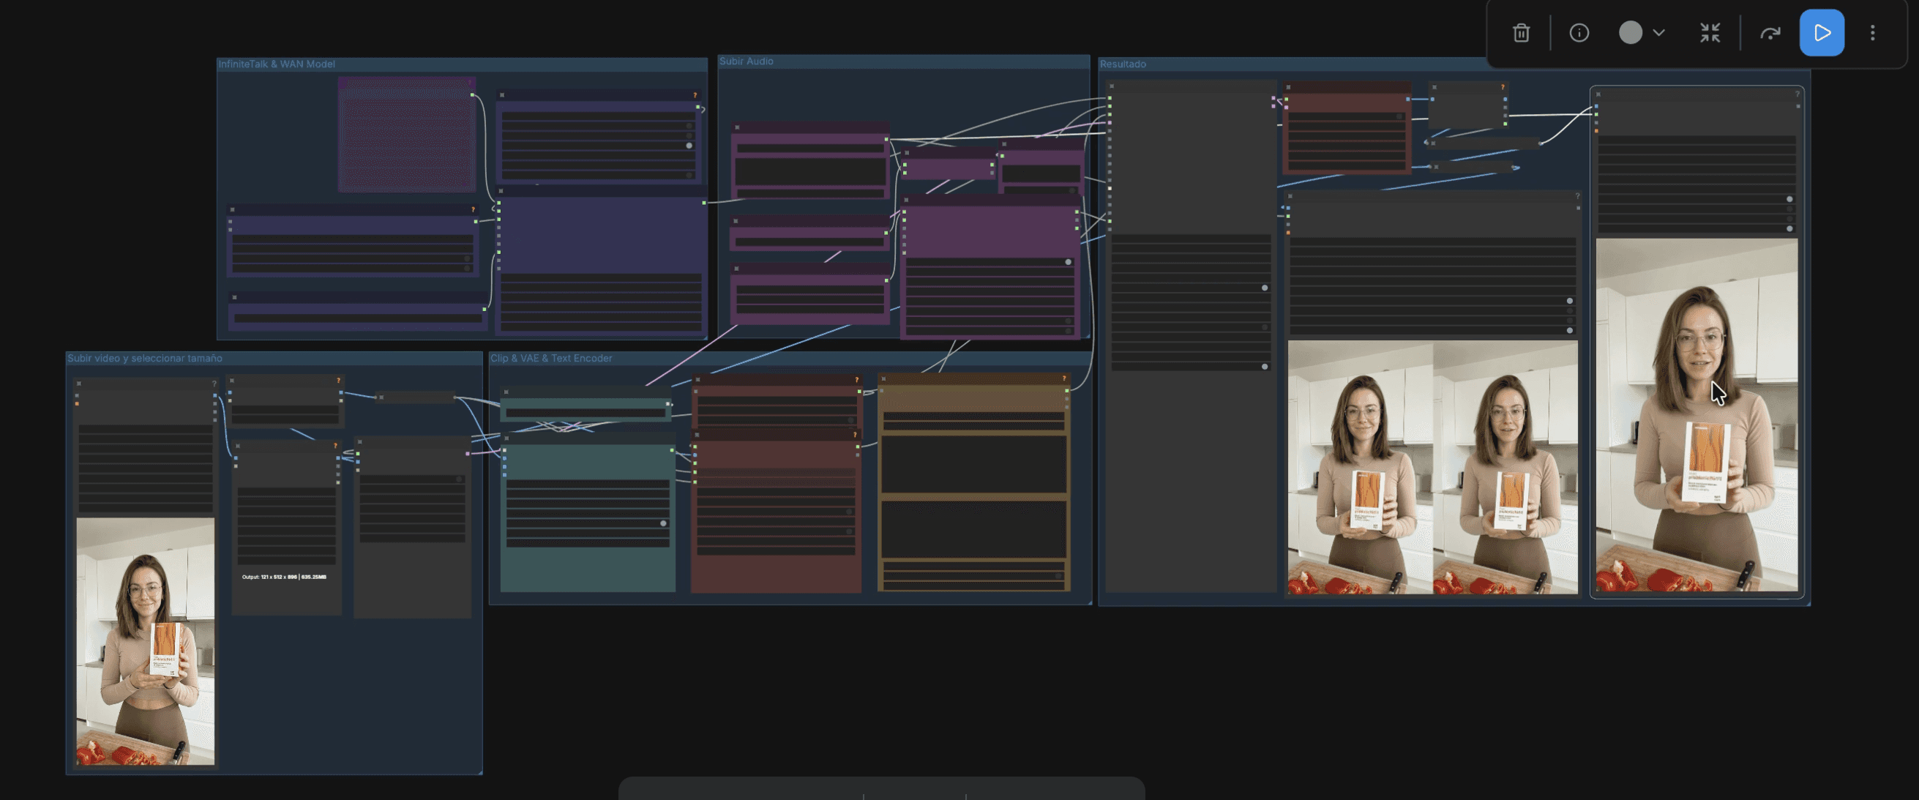
Task: Open the three-dot more options menu
Action: tap(1872, 33)
